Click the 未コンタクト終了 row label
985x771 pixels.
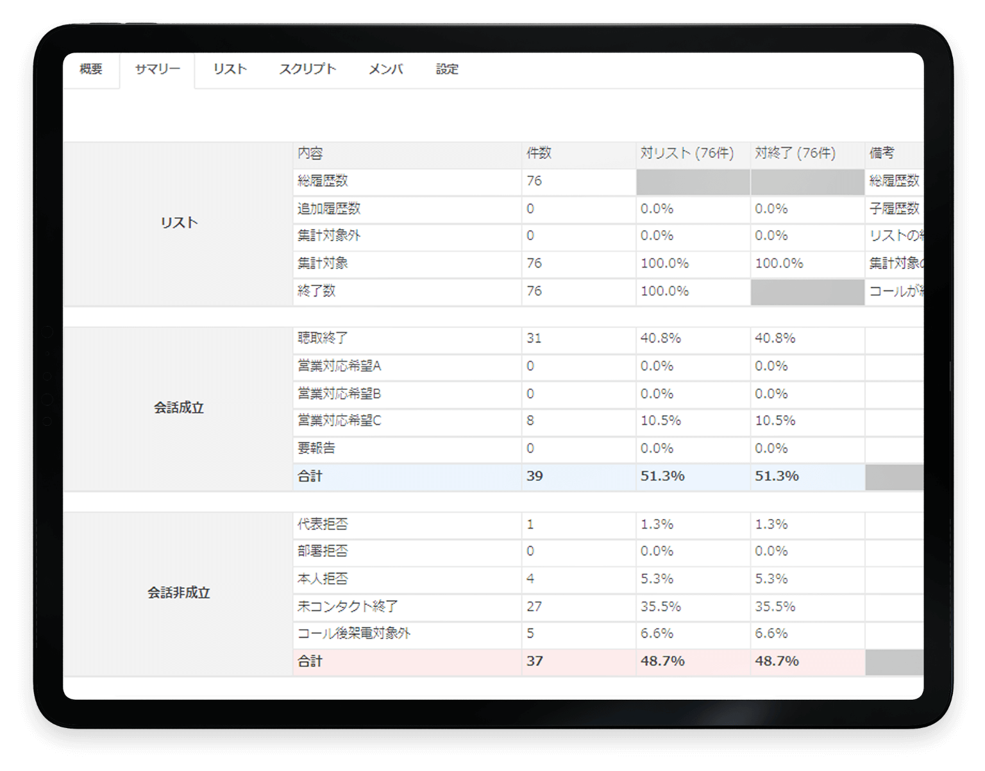coord(348,606)
